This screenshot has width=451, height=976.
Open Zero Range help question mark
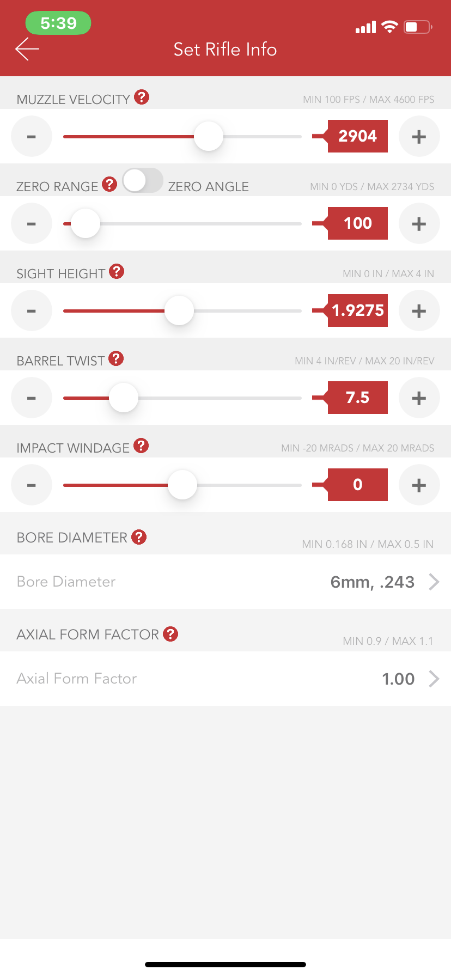point(109,184)
